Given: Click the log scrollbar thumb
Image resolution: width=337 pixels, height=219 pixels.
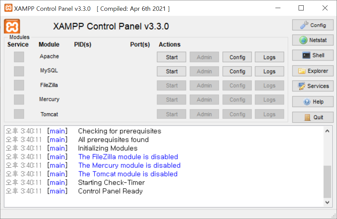Looking at the screenshot, I should (327, 182).
